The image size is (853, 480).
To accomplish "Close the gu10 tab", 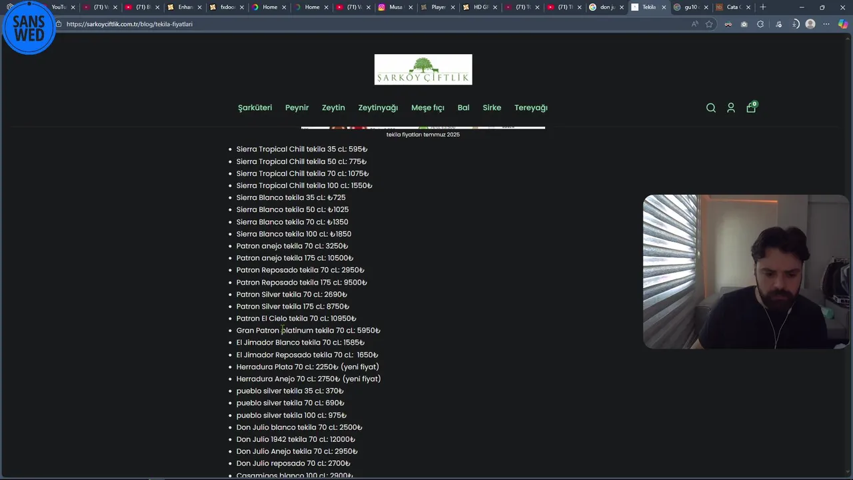I will point(705,7).
